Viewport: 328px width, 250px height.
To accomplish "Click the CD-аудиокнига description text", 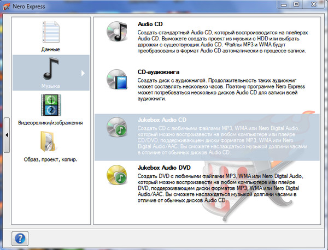I will (221, 90).
